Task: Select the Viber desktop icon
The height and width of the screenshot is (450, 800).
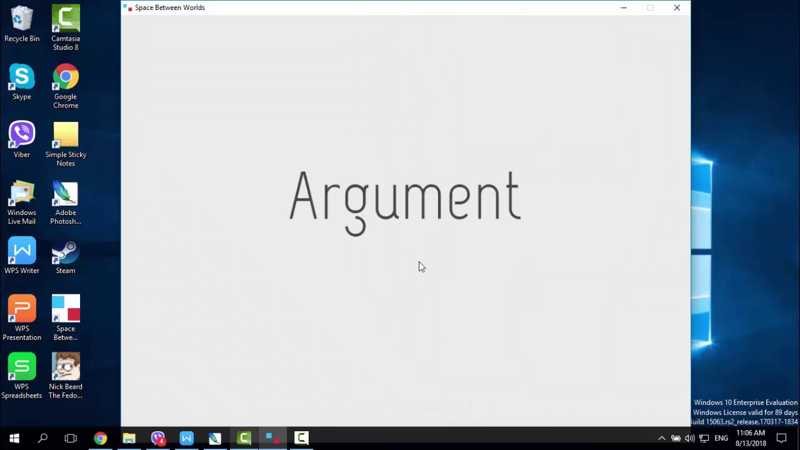Action: click(22, 140)
